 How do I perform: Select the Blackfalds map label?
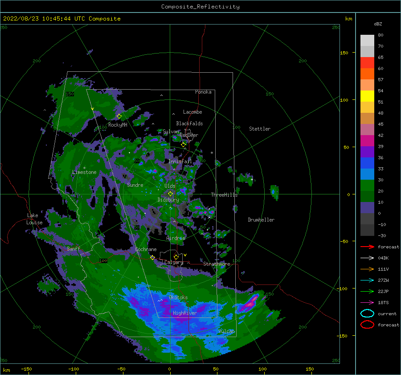(189, 124)
